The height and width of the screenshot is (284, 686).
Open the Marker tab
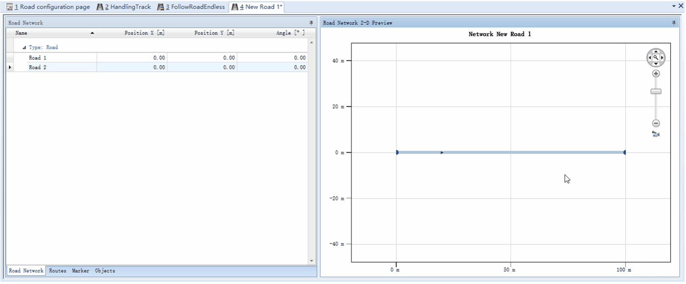pos(81,271)
